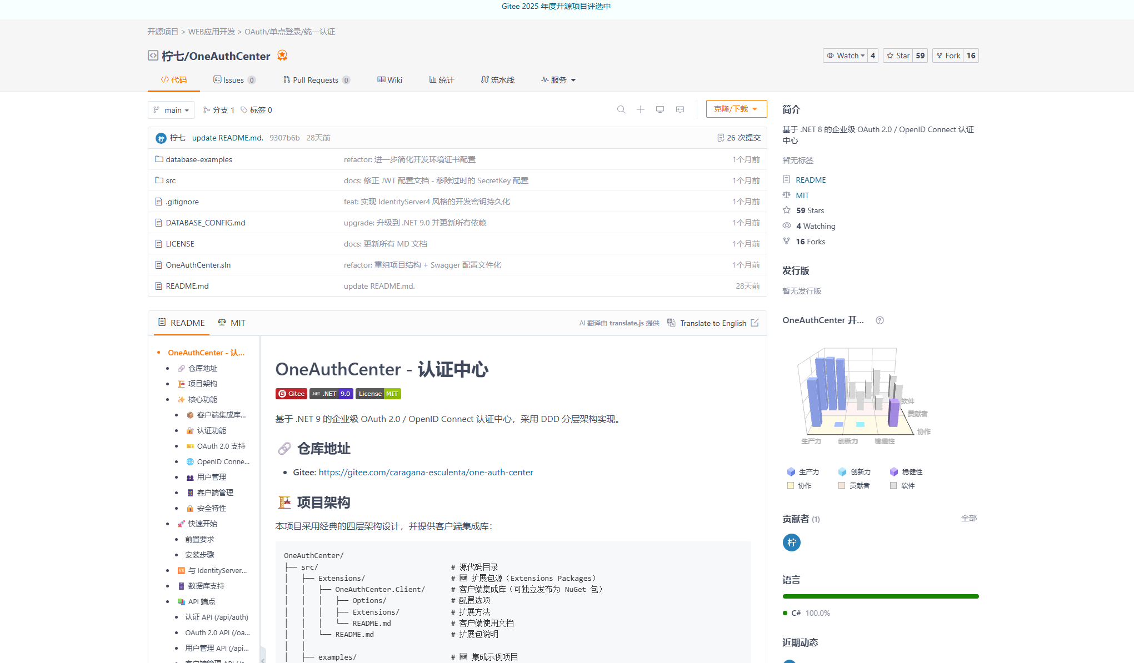The image size is (1134, 663).
Task: Open the 服务 dropdown menu
Action: coord(558,80)
